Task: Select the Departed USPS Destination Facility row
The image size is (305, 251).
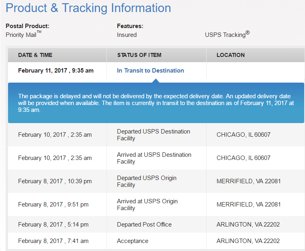Action: click(x=156, y=135)
